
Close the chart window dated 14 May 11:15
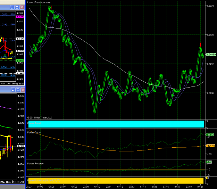23,90
